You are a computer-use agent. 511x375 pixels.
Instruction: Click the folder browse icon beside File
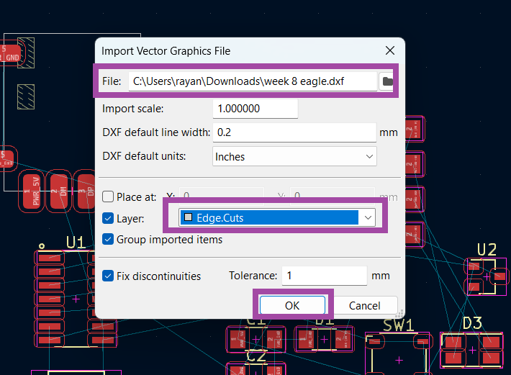[387, 81]
